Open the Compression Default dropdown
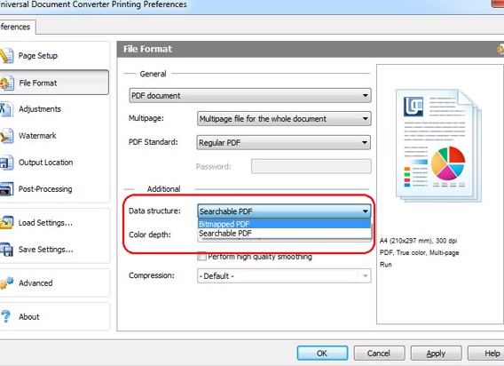Viewport: 504px width, 366px height. coord(284,276)
